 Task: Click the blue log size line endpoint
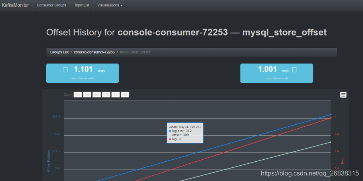[330, 115]
